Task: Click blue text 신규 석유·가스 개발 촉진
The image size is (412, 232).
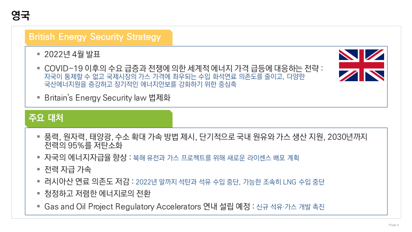Action: (x=290, y=207)
